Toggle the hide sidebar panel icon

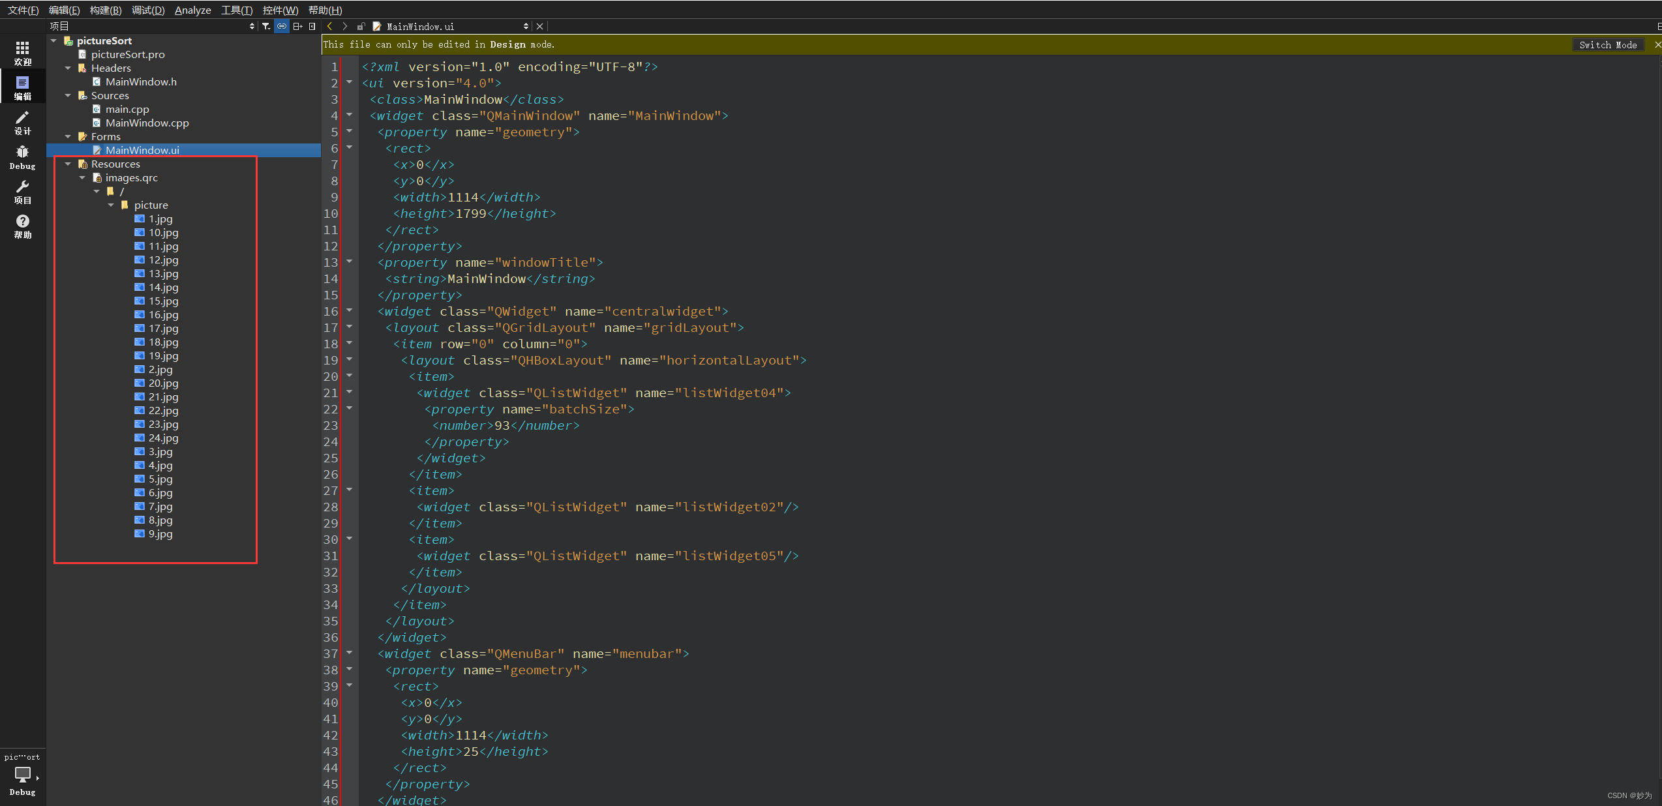point(312,26)
